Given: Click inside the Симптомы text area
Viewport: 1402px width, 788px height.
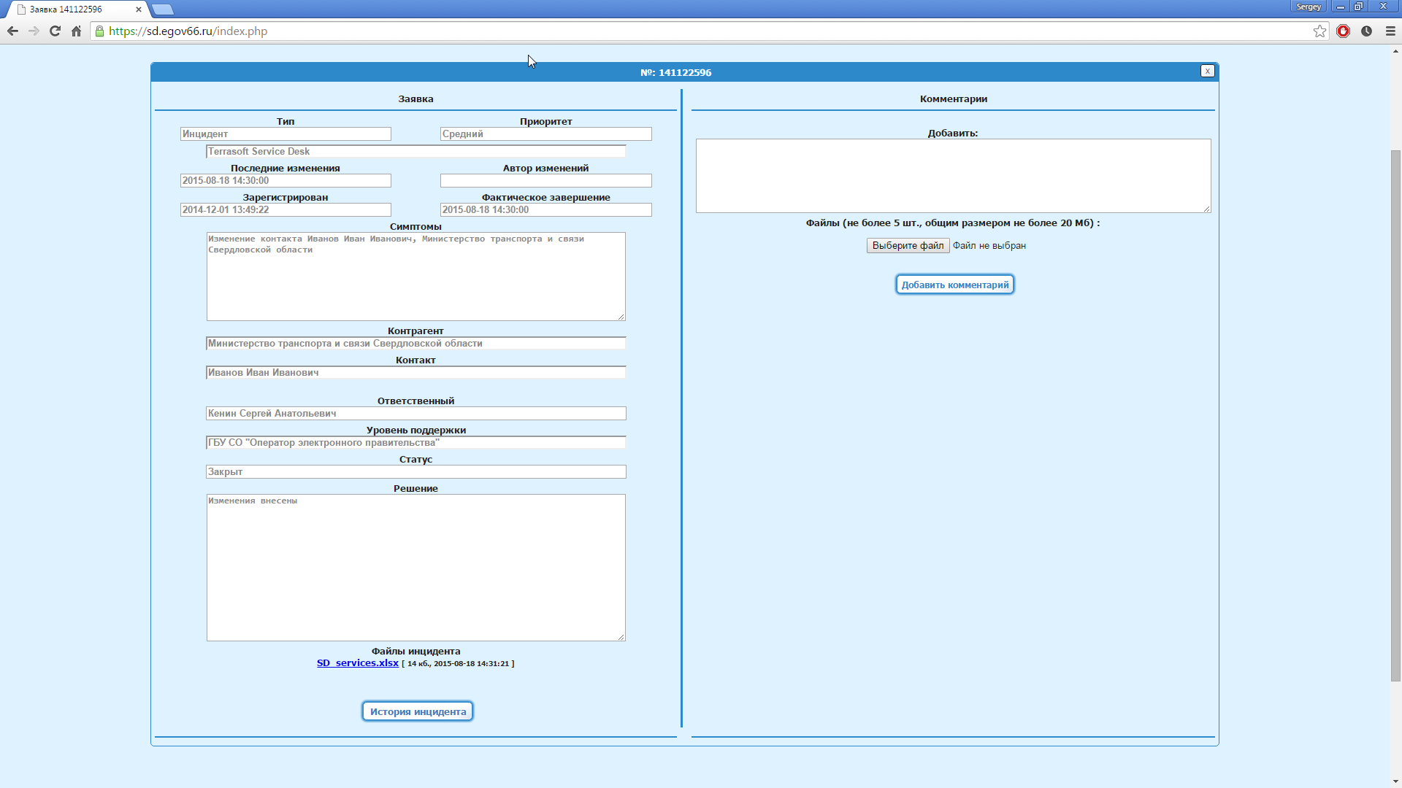Looking at the screenshot, I should click(x=415, y=277).
